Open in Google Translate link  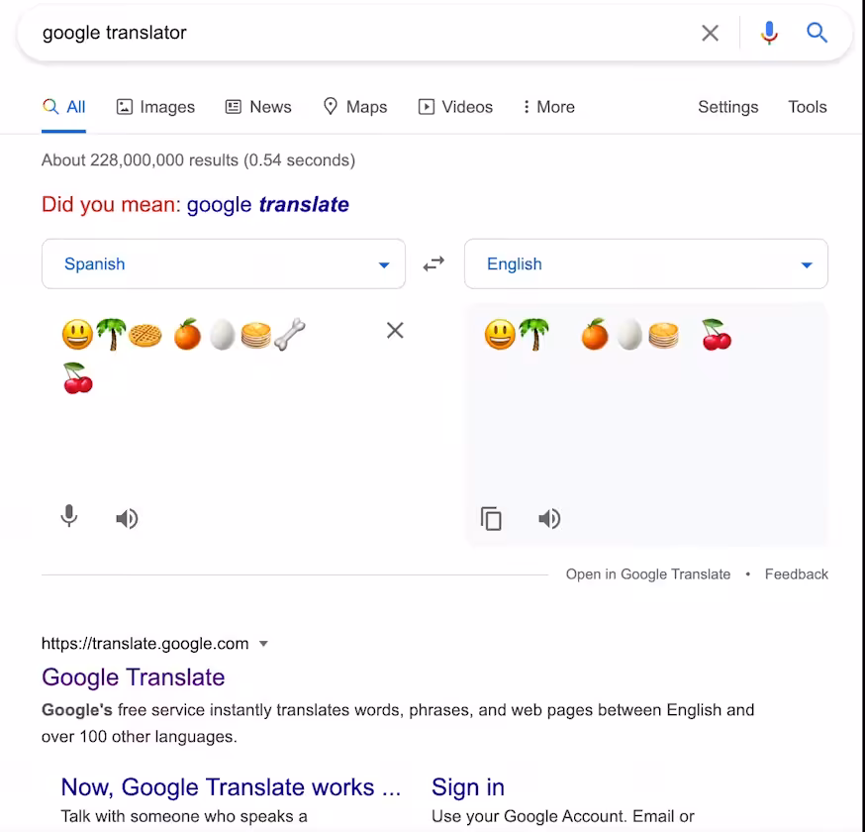[647, 574]
